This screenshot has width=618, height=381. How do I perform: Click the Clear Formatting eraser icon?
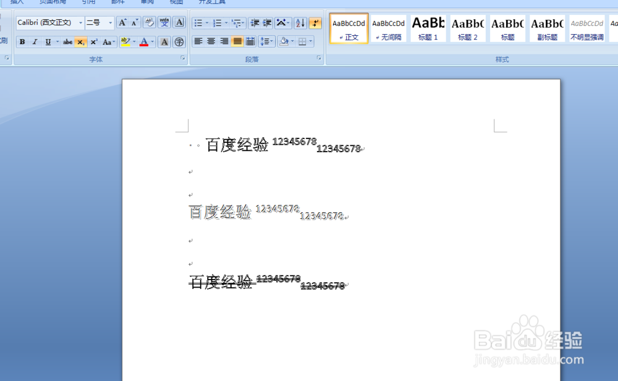[x=149, y=23]
